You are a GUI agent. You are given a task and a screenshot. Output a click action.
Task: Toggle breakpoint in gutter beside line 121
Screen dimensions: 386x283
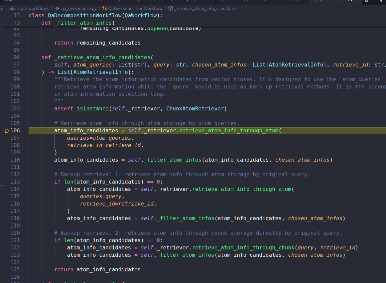[7, 240]
